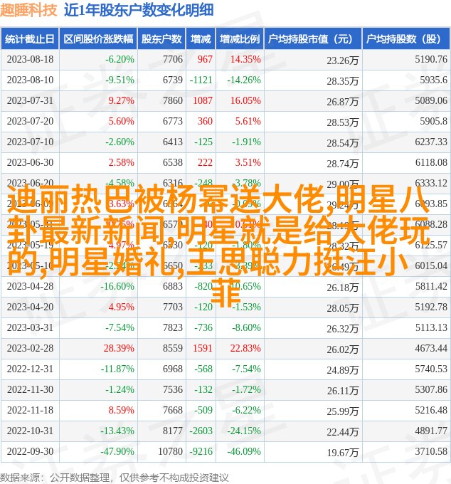
Task: Select the date cell 2022-12-31
Action: (30, 369)
